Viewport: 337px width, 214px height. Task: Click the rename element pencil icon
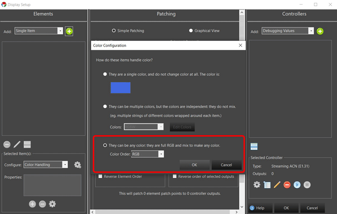click(x=17, y=144)
